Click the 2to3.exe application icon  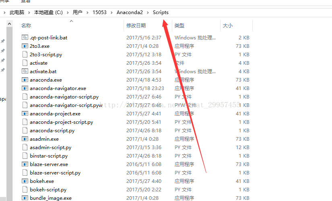click(25, 46)
